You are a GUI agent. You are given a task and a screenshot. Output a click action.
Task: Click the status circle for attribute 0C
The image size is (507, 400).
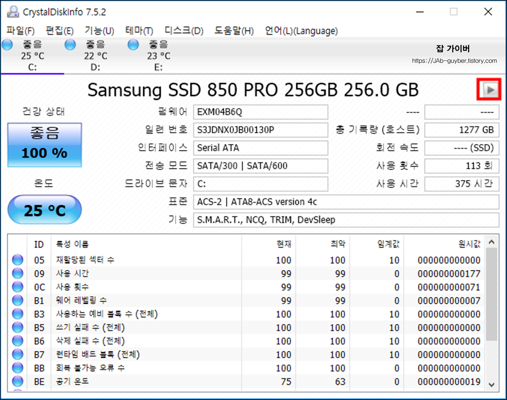pos(18,287)
